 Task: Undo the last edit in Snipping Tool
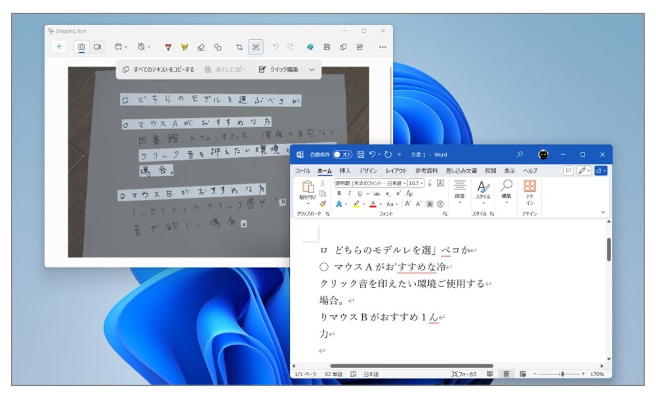click(276, 47)
